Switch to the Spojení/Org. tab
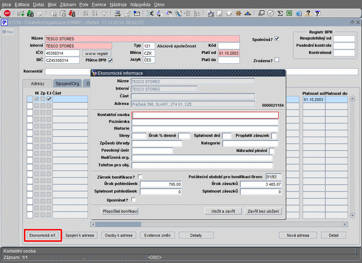 67,84
